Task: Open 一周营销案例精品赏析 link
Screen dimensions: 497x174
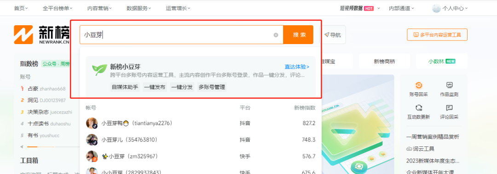Action: 433,137
